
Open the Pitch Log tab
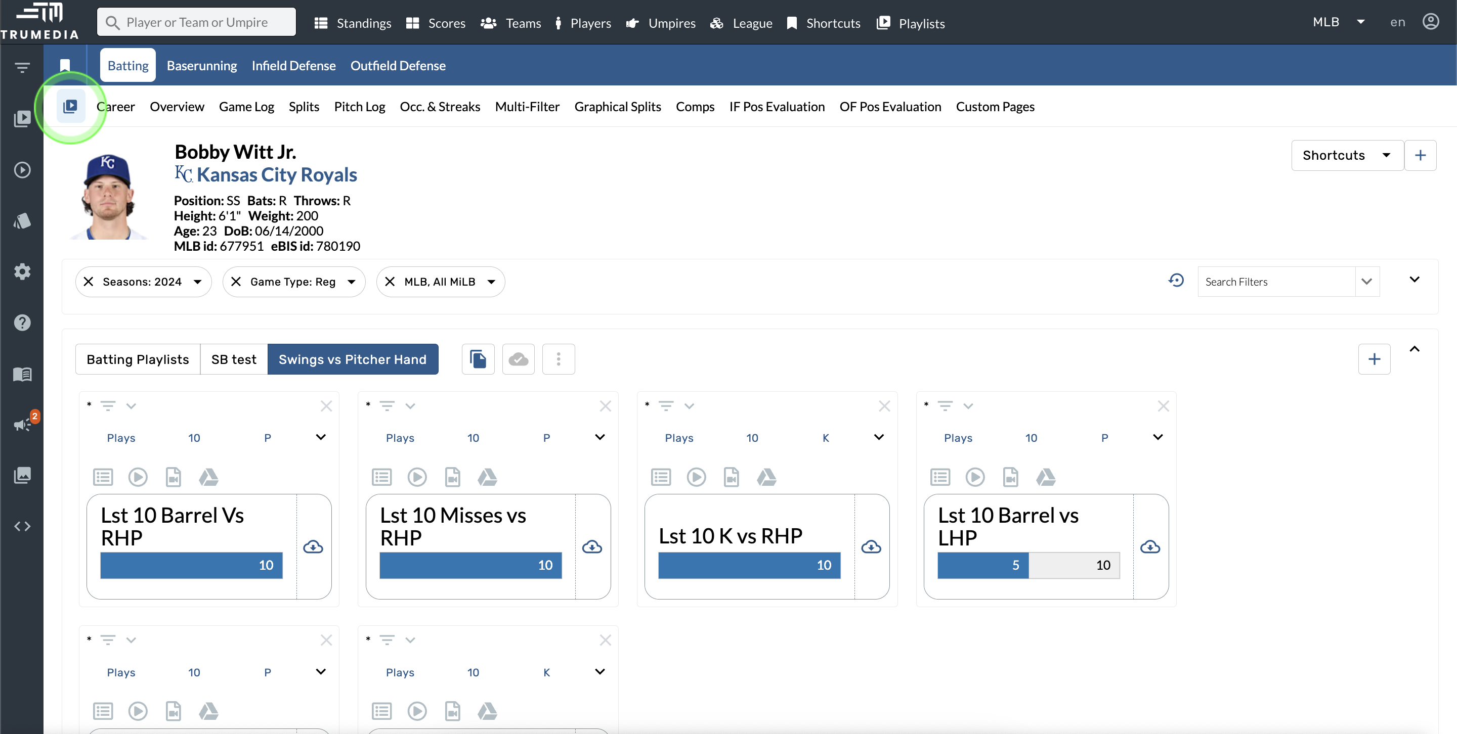359,107
